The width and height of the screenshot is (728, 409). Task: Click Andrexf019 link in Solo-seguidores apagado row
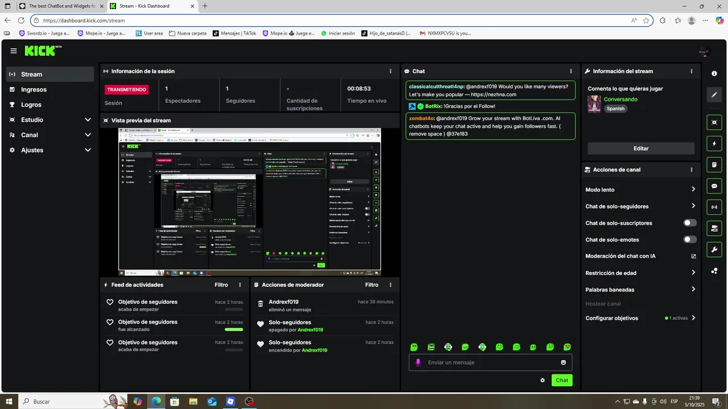[x=311, y=330]
